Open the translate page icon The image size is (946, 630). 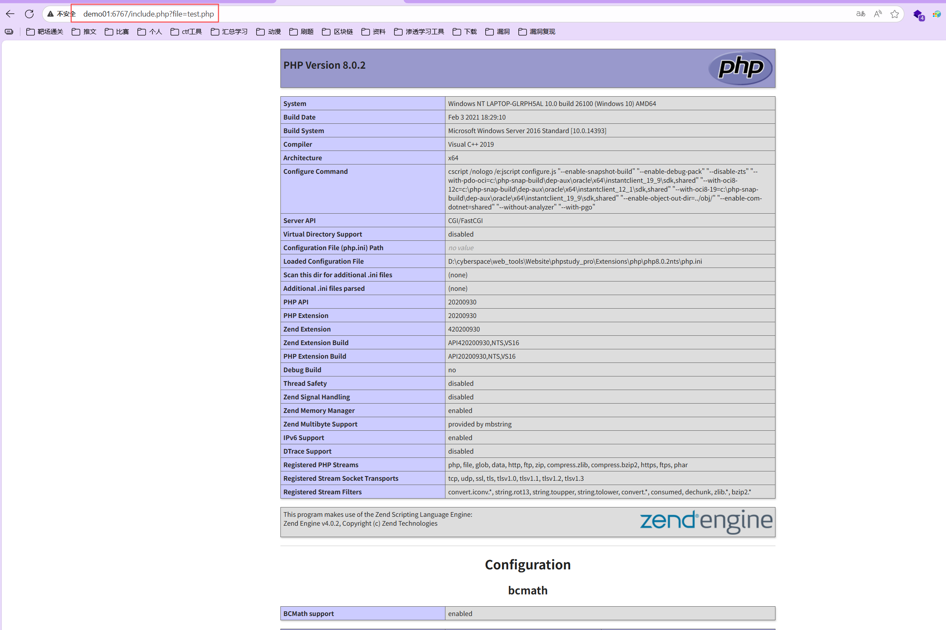(x=860, y=14)
